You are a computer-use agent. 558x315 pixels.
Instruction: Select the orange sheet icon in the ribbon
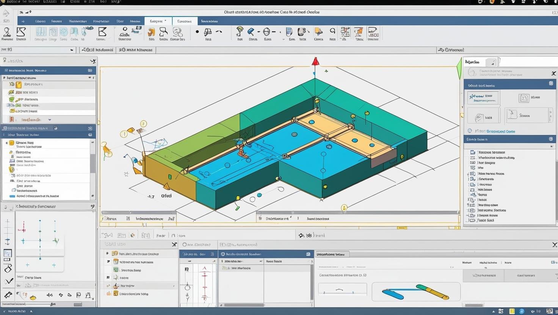pyautogui.click(x=359, y=32)
